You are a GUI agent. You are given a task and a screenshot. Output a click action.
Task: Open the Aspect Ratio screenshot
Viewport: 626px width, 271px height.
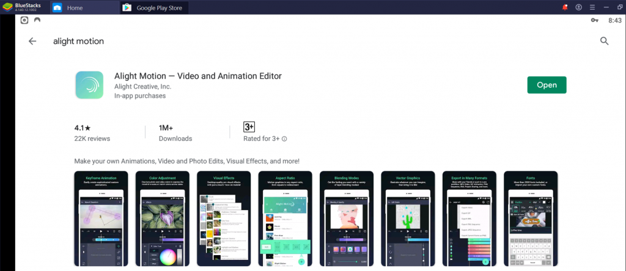point(285,219)
